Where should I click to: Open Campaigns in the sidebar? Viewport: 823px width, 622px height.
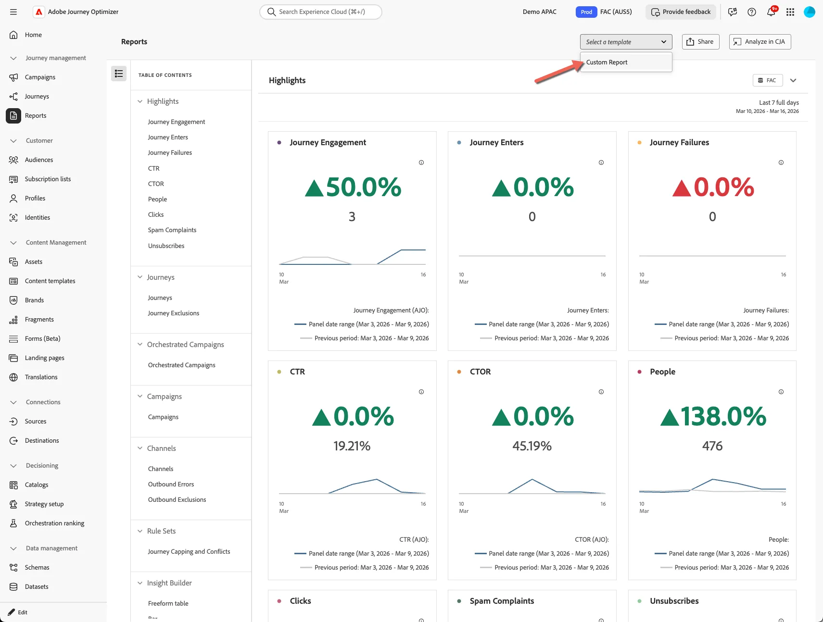coord(40,77)
